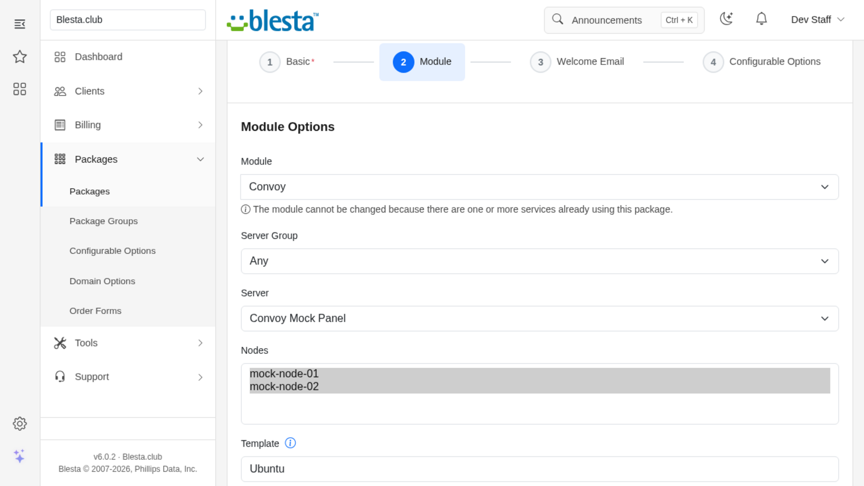Go to the Configurable Options step
This screenshot has height=486, width=864.
pos(762,62)
